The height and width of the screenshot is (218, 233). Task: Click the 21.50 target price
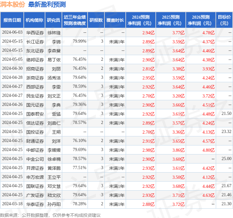coord(226,113)
